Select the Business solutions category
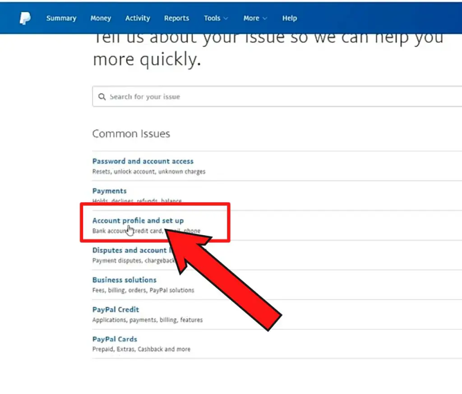The height and width of the screenshot is (394, 462). pyautogui.click(x=125, y=280)
